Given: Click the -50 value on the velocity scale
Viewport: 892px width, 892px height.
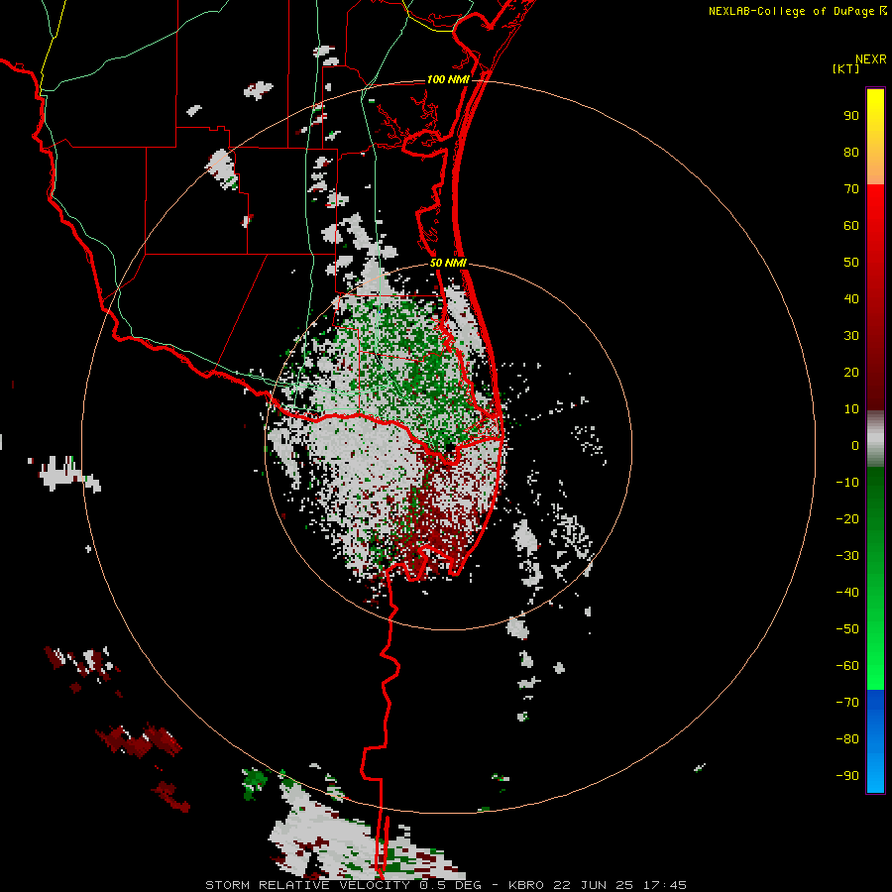Looking at the screenshot, I should [x=847, y=629].
